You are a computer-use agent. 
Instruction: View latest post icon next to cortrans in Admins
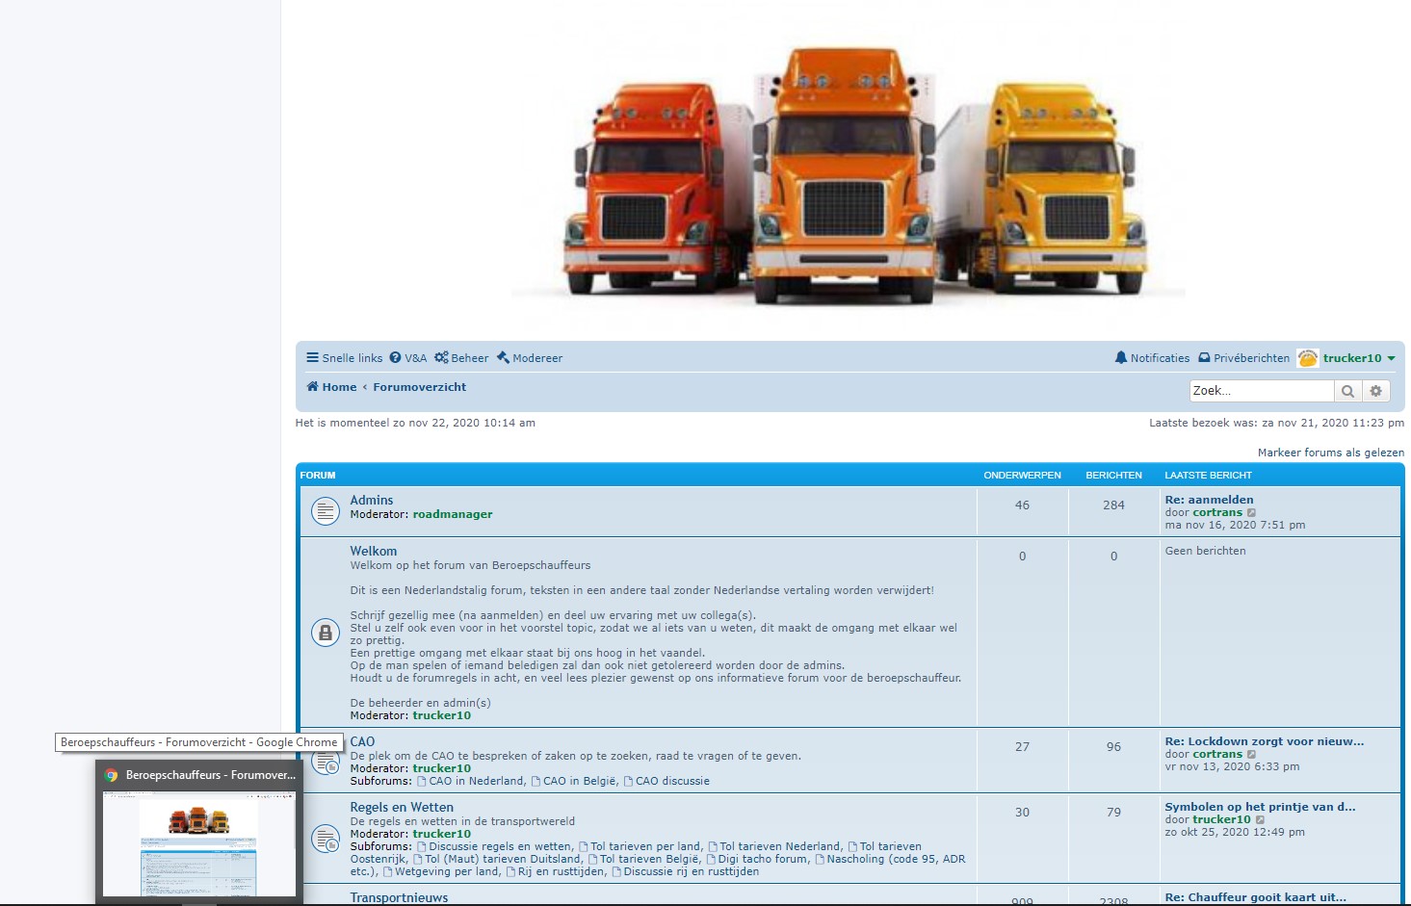[1252, 513]
